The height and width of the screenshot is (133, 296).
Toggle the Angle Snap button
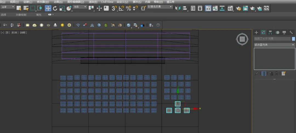(121, 8)
